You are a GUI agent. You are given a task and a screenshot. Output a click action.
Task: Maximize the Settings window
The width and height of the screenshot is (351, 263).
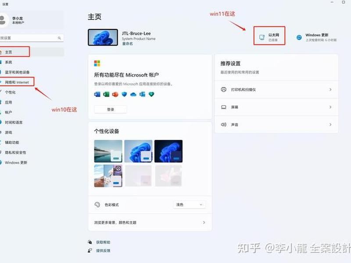tap(344, 2)
